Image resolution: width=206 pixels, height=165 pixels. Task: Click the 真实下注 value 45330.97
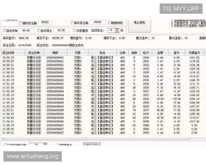[x=58, y=38]
